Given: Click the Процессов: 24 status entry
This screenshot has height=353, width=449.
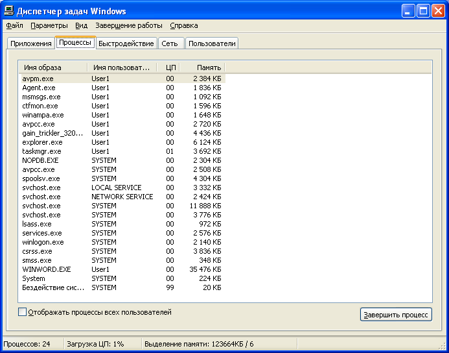Looking at the screenshot, I should [x=27, y=344].
